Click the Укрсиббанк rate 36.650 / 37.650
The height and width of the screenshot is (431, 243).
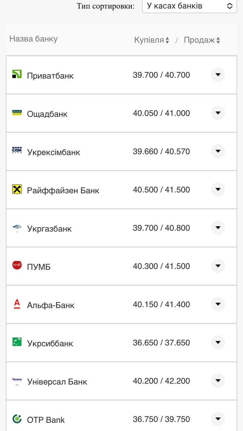pyautogui.click(x=161, y=343)
